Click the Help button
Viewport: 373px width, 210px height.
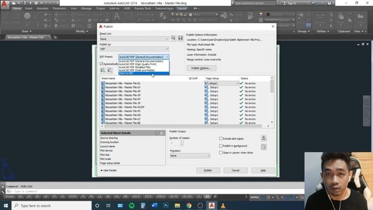click(263, 170)
